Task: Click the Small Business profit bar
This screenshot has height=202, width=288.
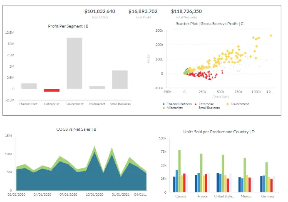Action: tap(120, 80)
